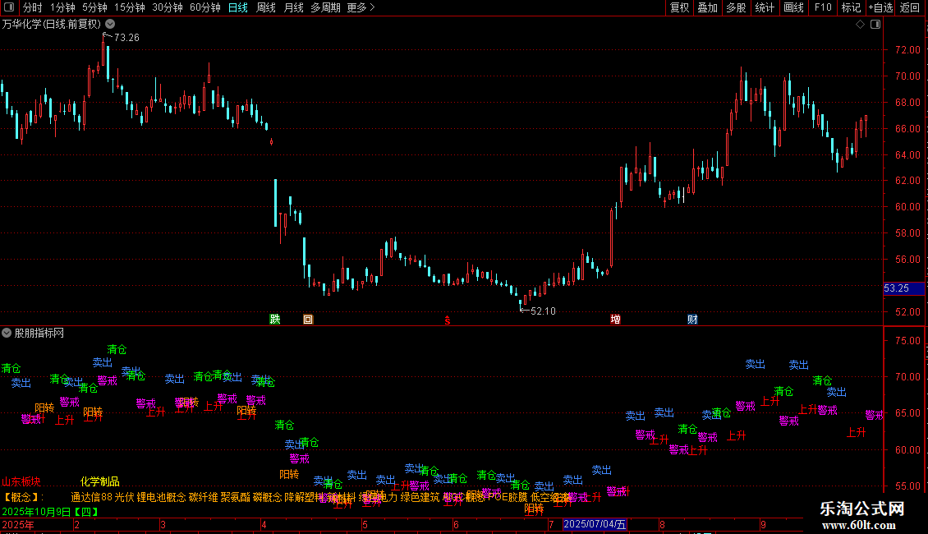The image size is (928, 534).
Task: Click the diamond icon above the price axis
Action: [861, 25]
